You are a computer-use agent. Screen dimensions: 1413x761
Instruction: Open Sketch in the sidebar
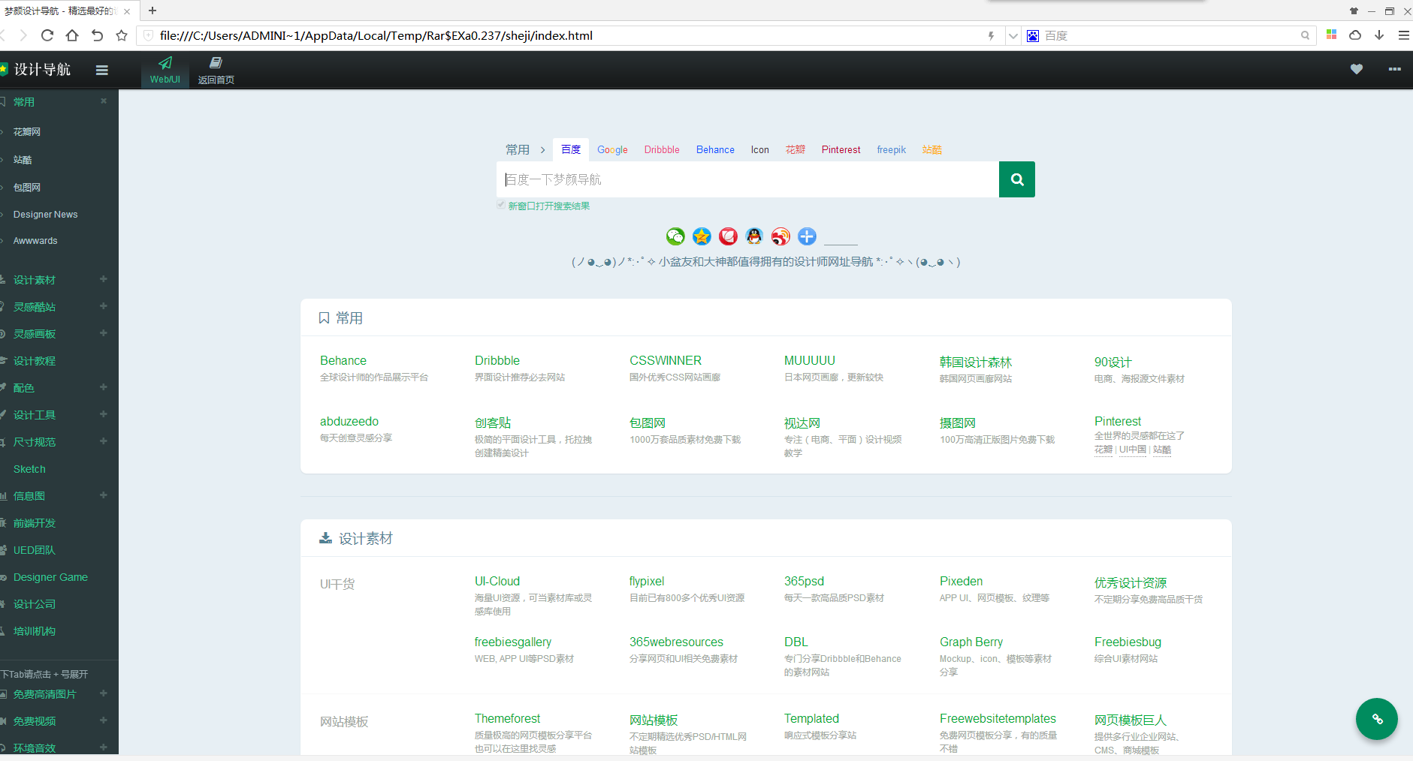pos(29,469)
